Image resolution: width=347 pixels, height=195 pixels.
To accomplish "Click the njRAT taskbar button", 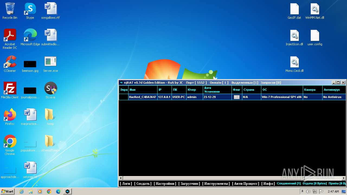I will [68, 191].
